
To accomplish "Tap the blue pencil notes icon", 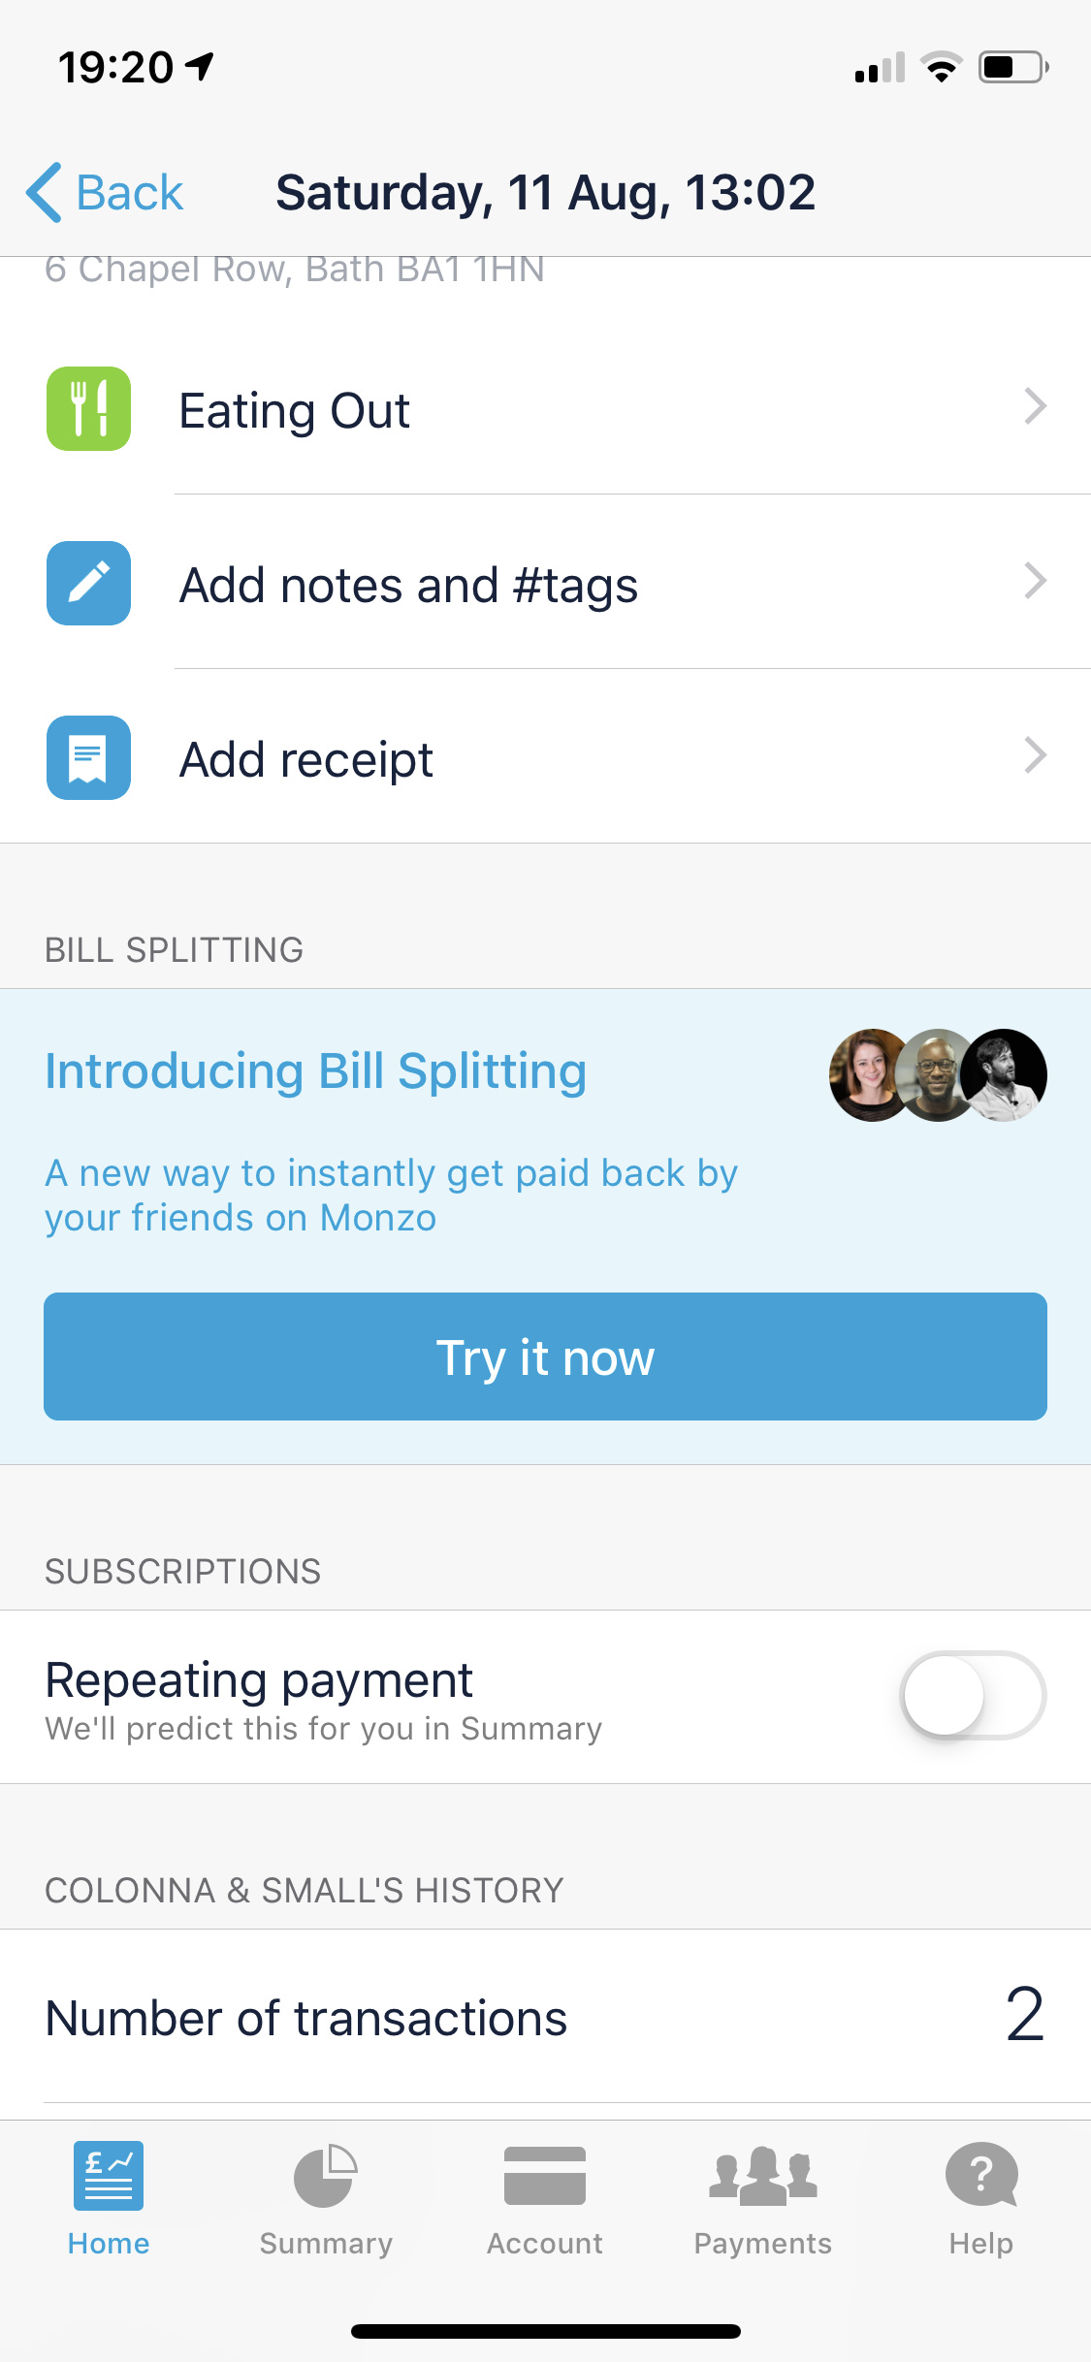I will (88, 583).
